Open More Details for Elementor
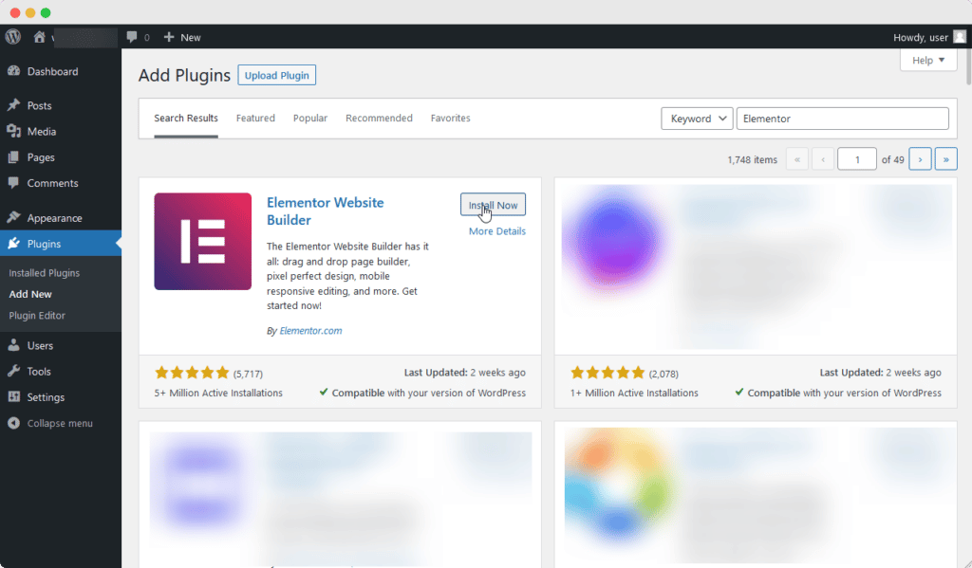Image resolution: width=972 pixels, height=568 pixels. coord(497,231)
